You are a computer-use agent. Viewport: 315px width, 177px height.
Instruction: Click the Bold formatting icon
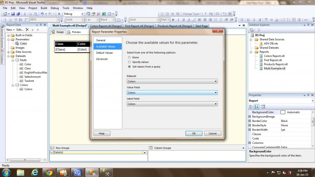point(173,20)
